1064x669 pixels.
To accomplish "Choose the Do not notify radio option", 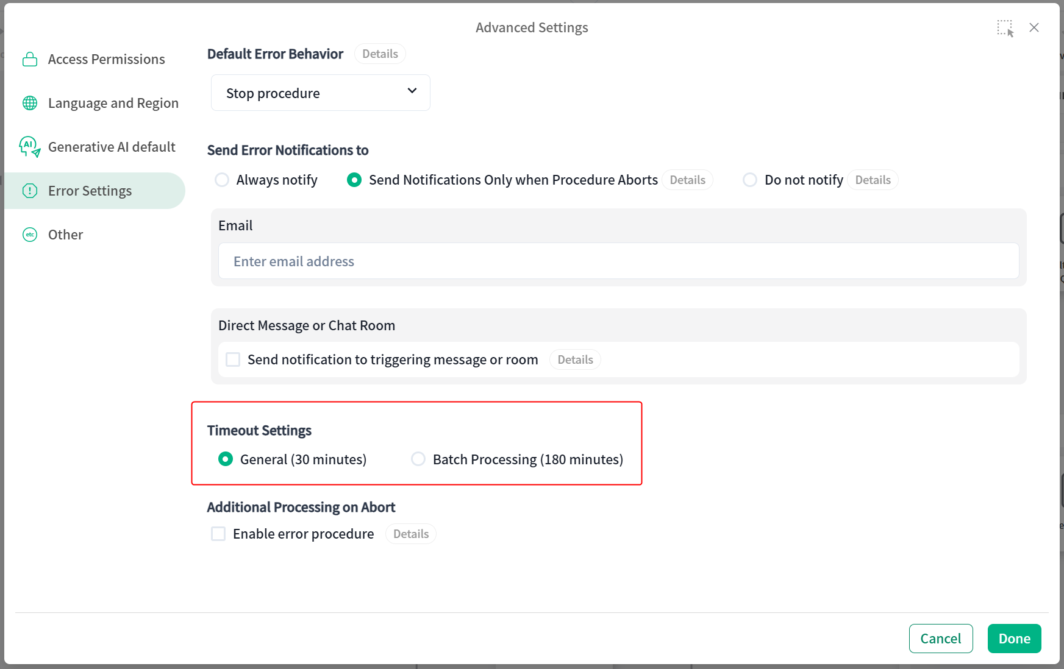I will click(x=750, y=180).
